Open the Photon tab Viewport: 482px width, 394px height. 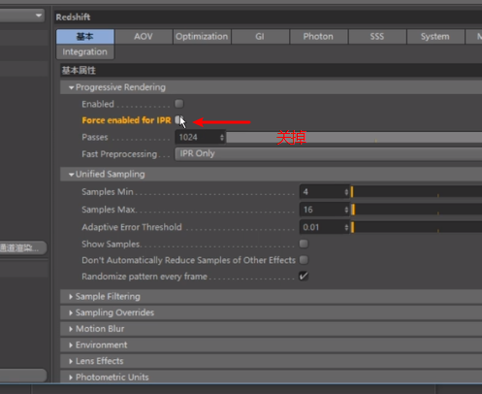318,37
